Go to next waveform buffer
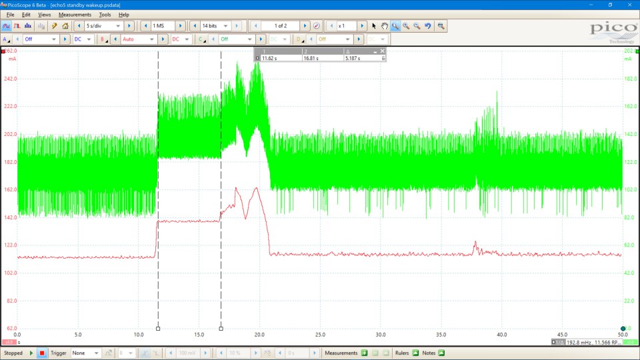The height and width of the screenshot is (360, 640). [x=305, y=26]
